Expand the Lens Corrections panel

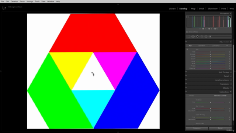[x=231, y=80]
